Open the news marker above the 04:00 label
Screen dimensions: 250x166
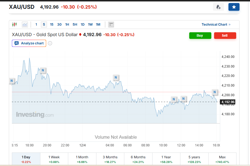coord(116,77)
